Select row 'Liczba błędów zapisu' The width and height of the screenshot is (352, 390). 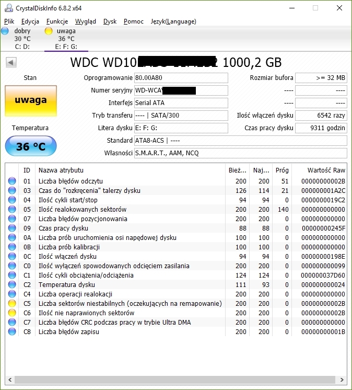(x=176, y=332)
